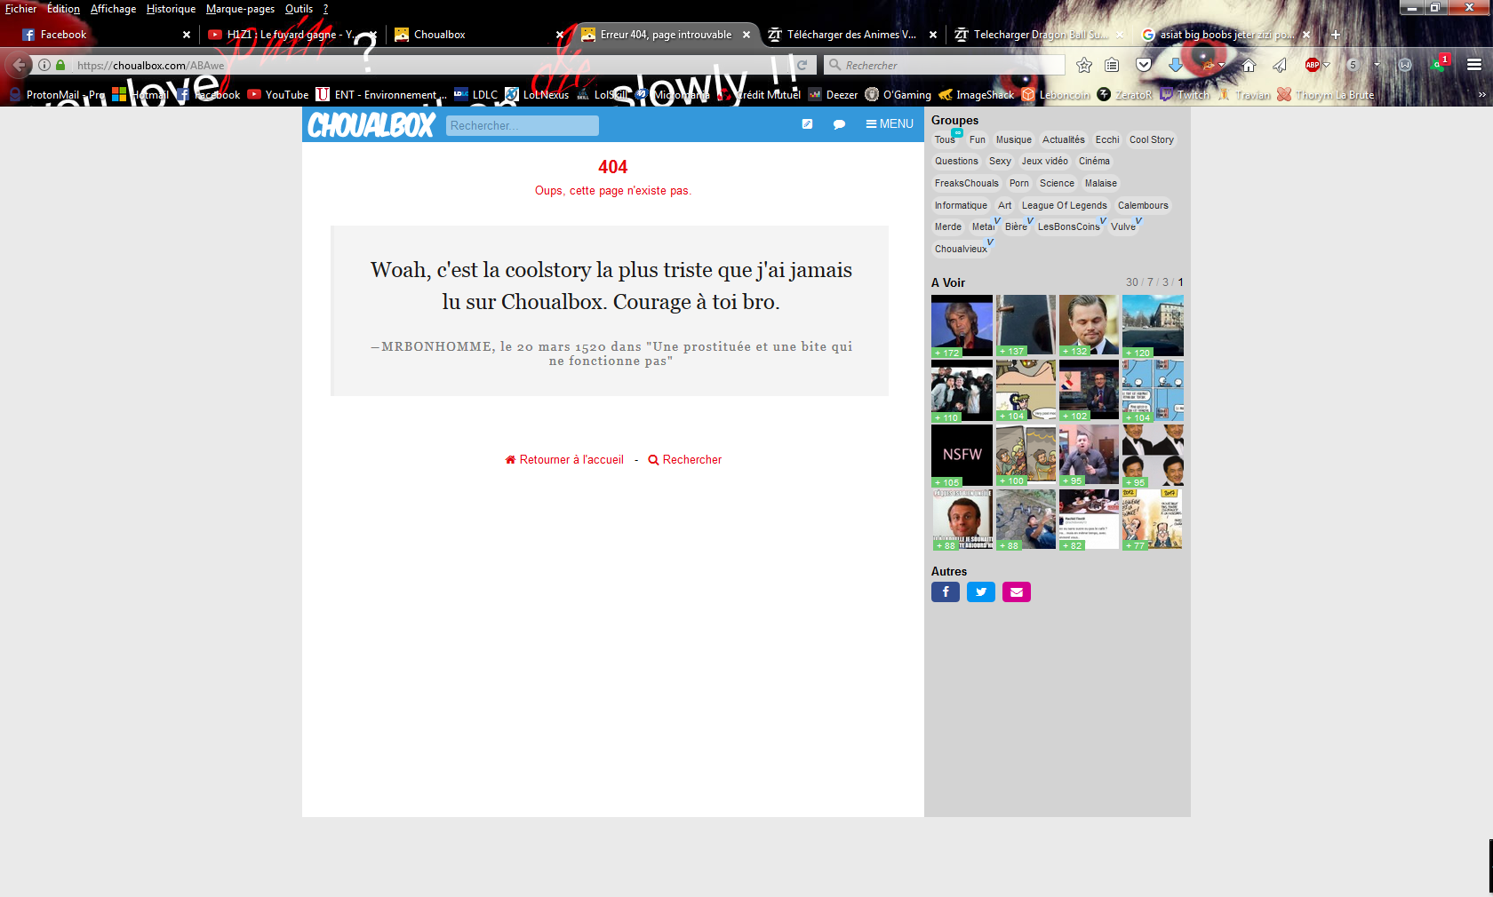This screenshot has width=1493, height=897.
Task: Switch to the Choualbox tab
Action: pos(440,35)
